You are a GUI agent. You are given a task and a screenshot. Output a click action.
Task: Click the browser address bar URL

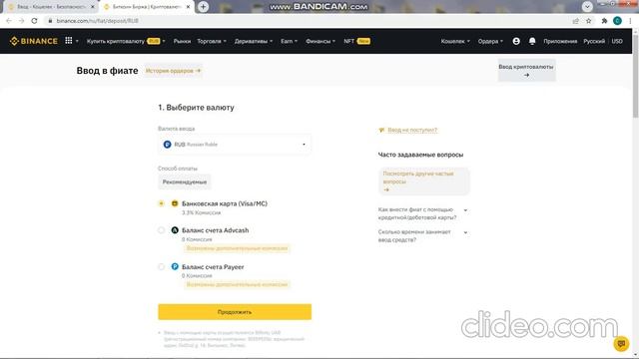pyautogui.click(x=98, y=21)
